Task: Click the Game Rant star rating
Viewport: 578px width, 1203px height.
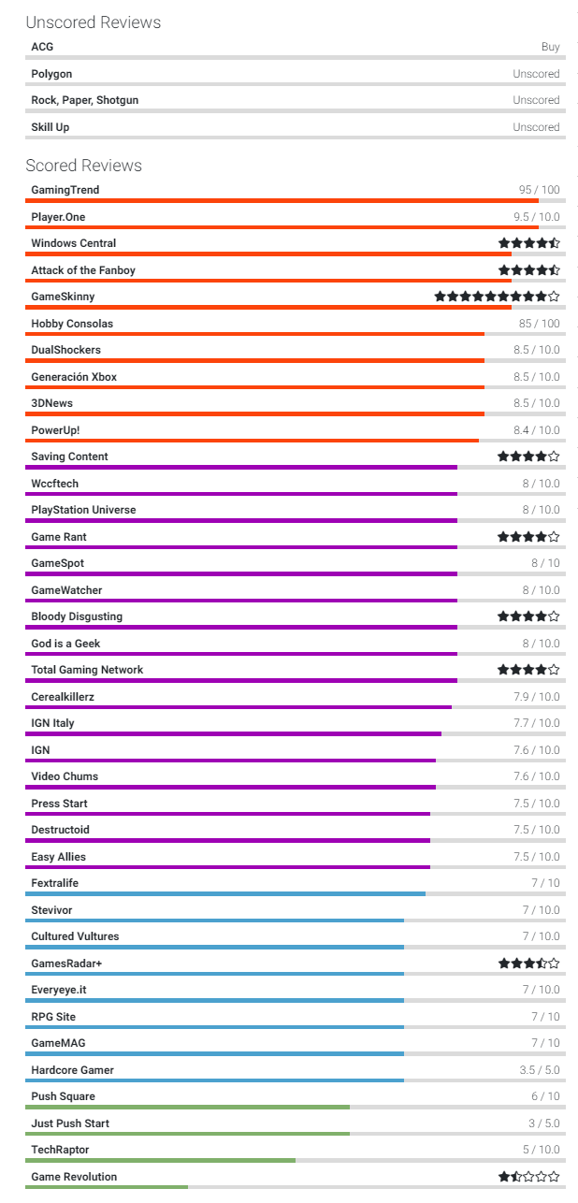Action: tap(528, 537)
